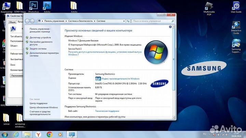
Task: Open the SONY Vegas folder icon
Action: 20,7
